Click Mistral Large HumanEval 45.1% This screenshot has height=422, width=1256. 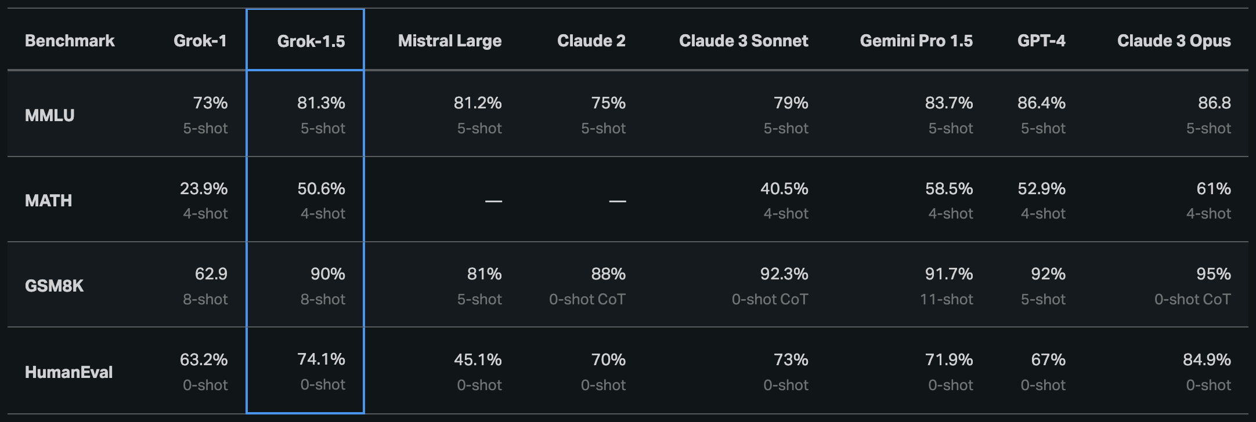coord(477,359)
